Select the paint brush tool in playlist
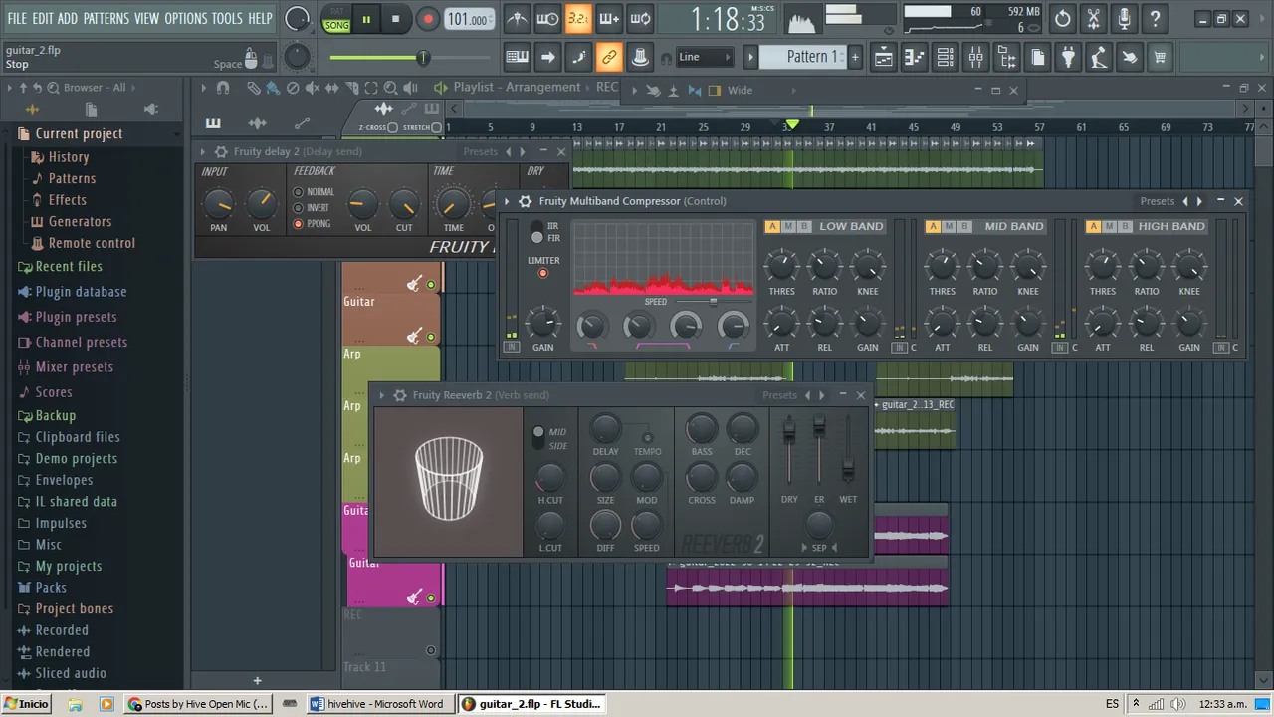1274x717 pixels. click(x=273, y=88)
